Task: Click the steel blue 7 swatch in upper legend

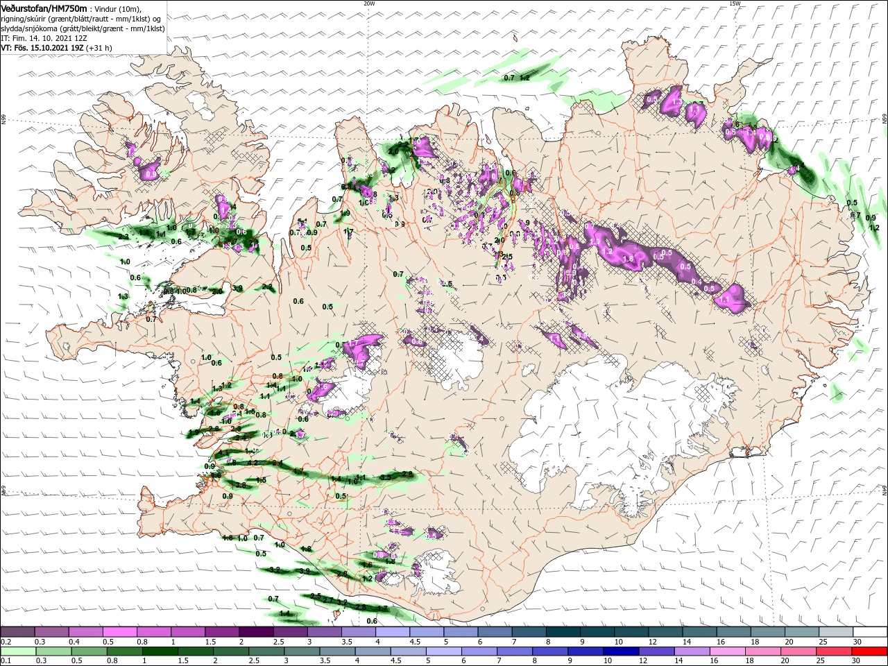Action: (x=529, y=632)
